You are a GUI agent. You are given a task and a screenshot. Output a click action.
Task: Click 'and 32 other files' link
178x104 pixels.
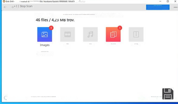click(45, 51)
